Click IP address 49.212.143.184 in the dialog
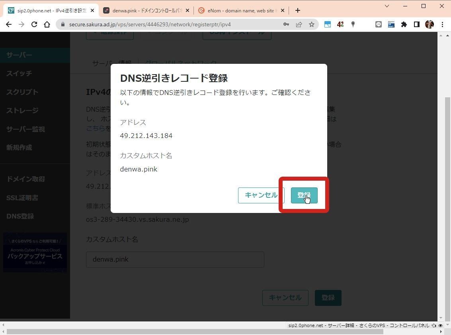451x335 pixels. (x=146, y=136)
